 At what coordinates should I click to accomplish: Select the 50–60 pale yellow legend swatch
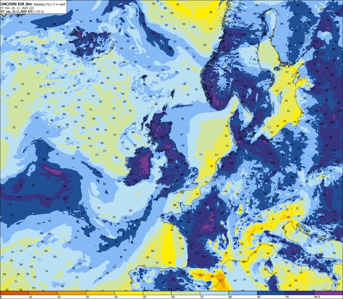click(x=157, y=293)
